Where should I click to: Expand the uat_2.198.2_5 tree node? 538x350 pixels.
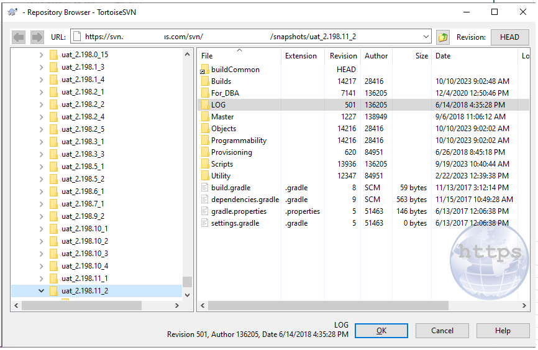pyautogui.click(x=41, y=129)
